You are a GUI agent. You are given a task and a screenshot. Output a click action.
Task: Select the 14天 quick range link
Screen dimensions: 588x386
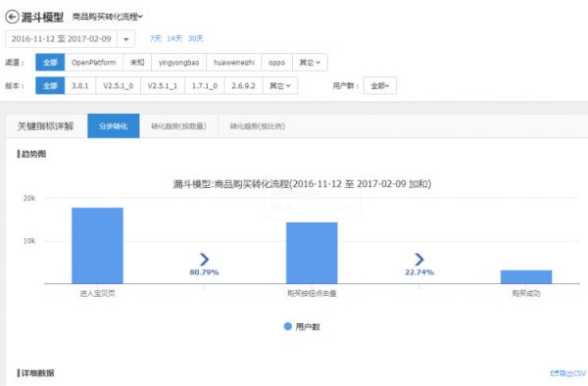coord(174,38)
